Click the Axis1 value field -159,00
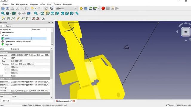 (30, 97)
